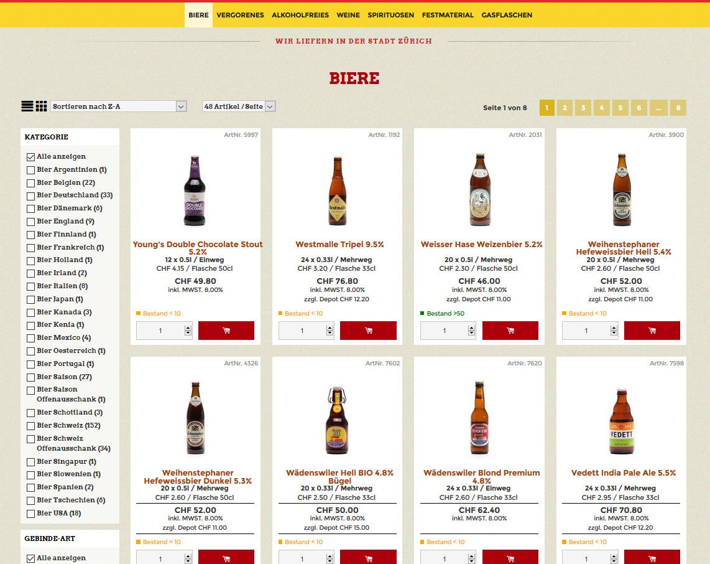Check the Bier Schottland (3) filter
Image resolution: width=710 pixels, height=564 pixels.
(31, 413)
